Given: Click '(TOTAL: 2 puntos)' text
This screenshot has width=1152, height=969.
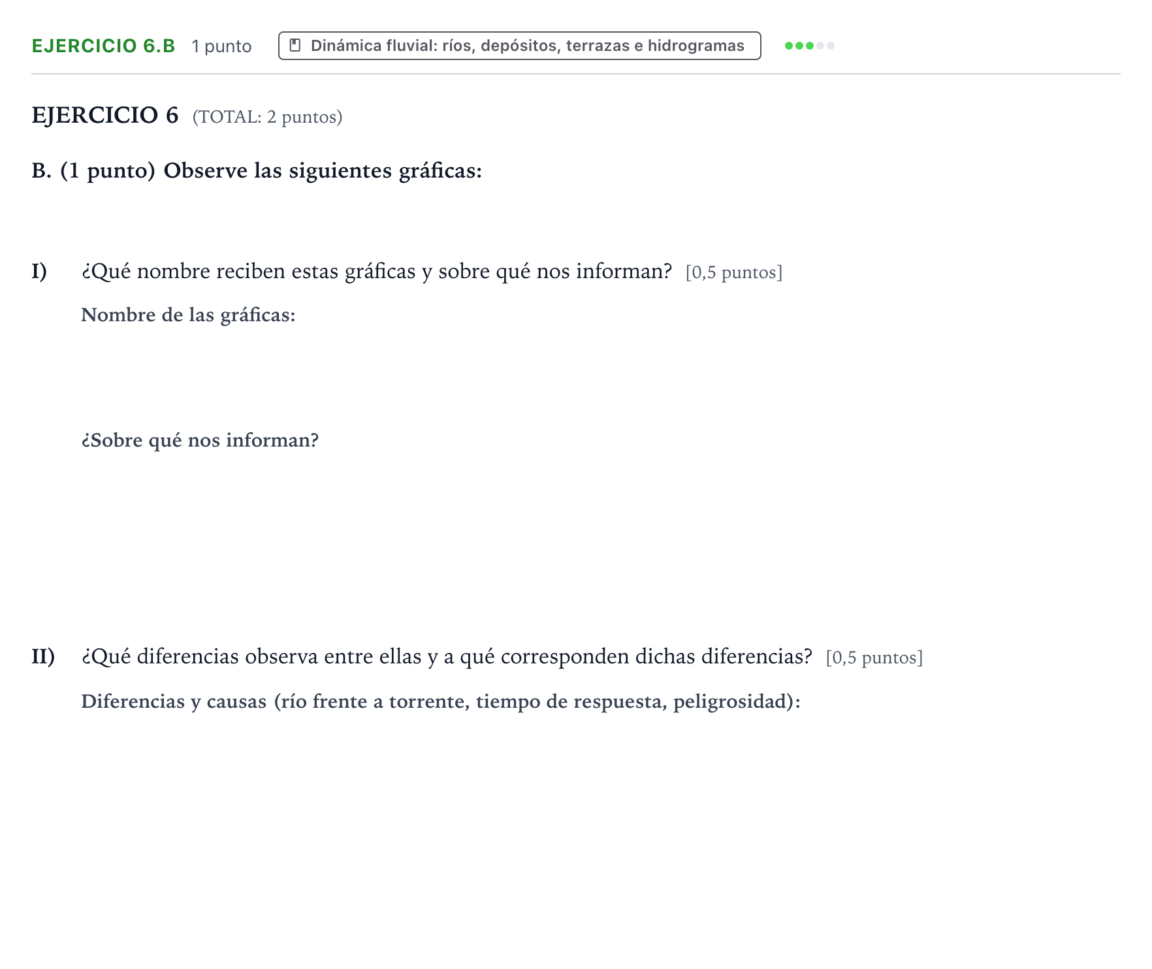Looking at the screenshot, I should [267, 117].
